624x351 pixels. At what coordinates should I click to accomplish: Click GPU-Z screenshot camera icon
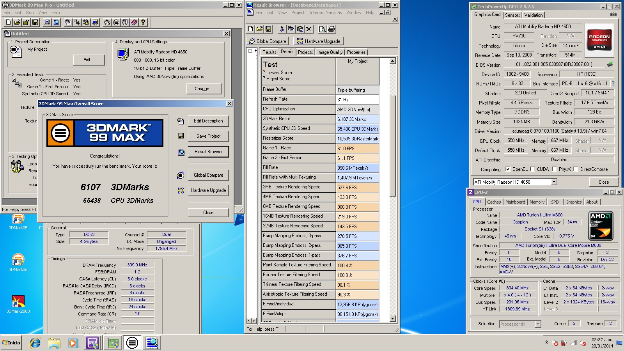tap(613, 14)
